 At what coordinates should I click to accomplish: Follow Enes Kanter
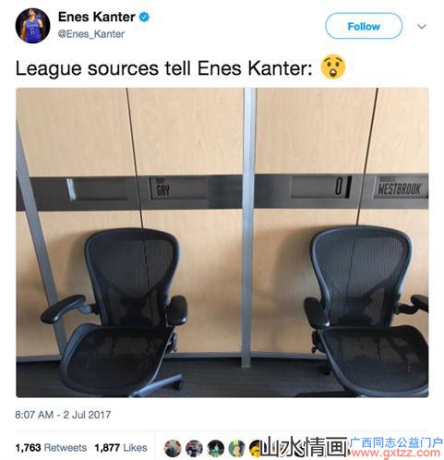pyautogui.click(x=364, y=26)
